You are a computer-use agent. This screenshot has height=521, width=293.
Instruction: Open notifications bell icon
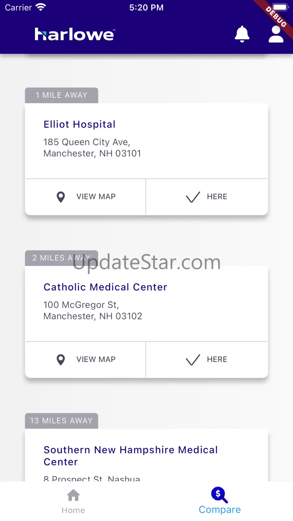242,34
